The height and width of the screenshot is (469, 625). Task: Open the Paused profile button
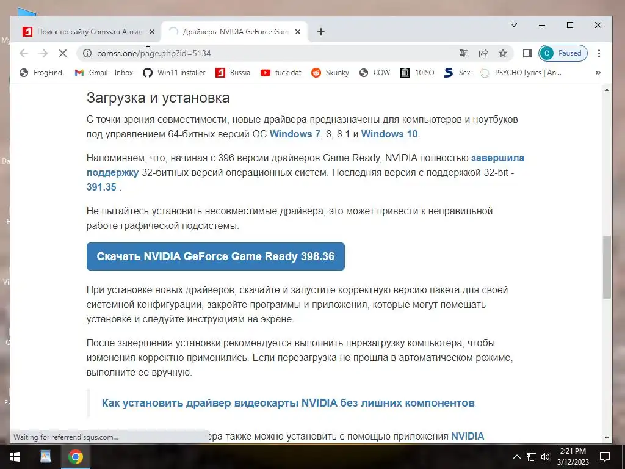point(563,53)
